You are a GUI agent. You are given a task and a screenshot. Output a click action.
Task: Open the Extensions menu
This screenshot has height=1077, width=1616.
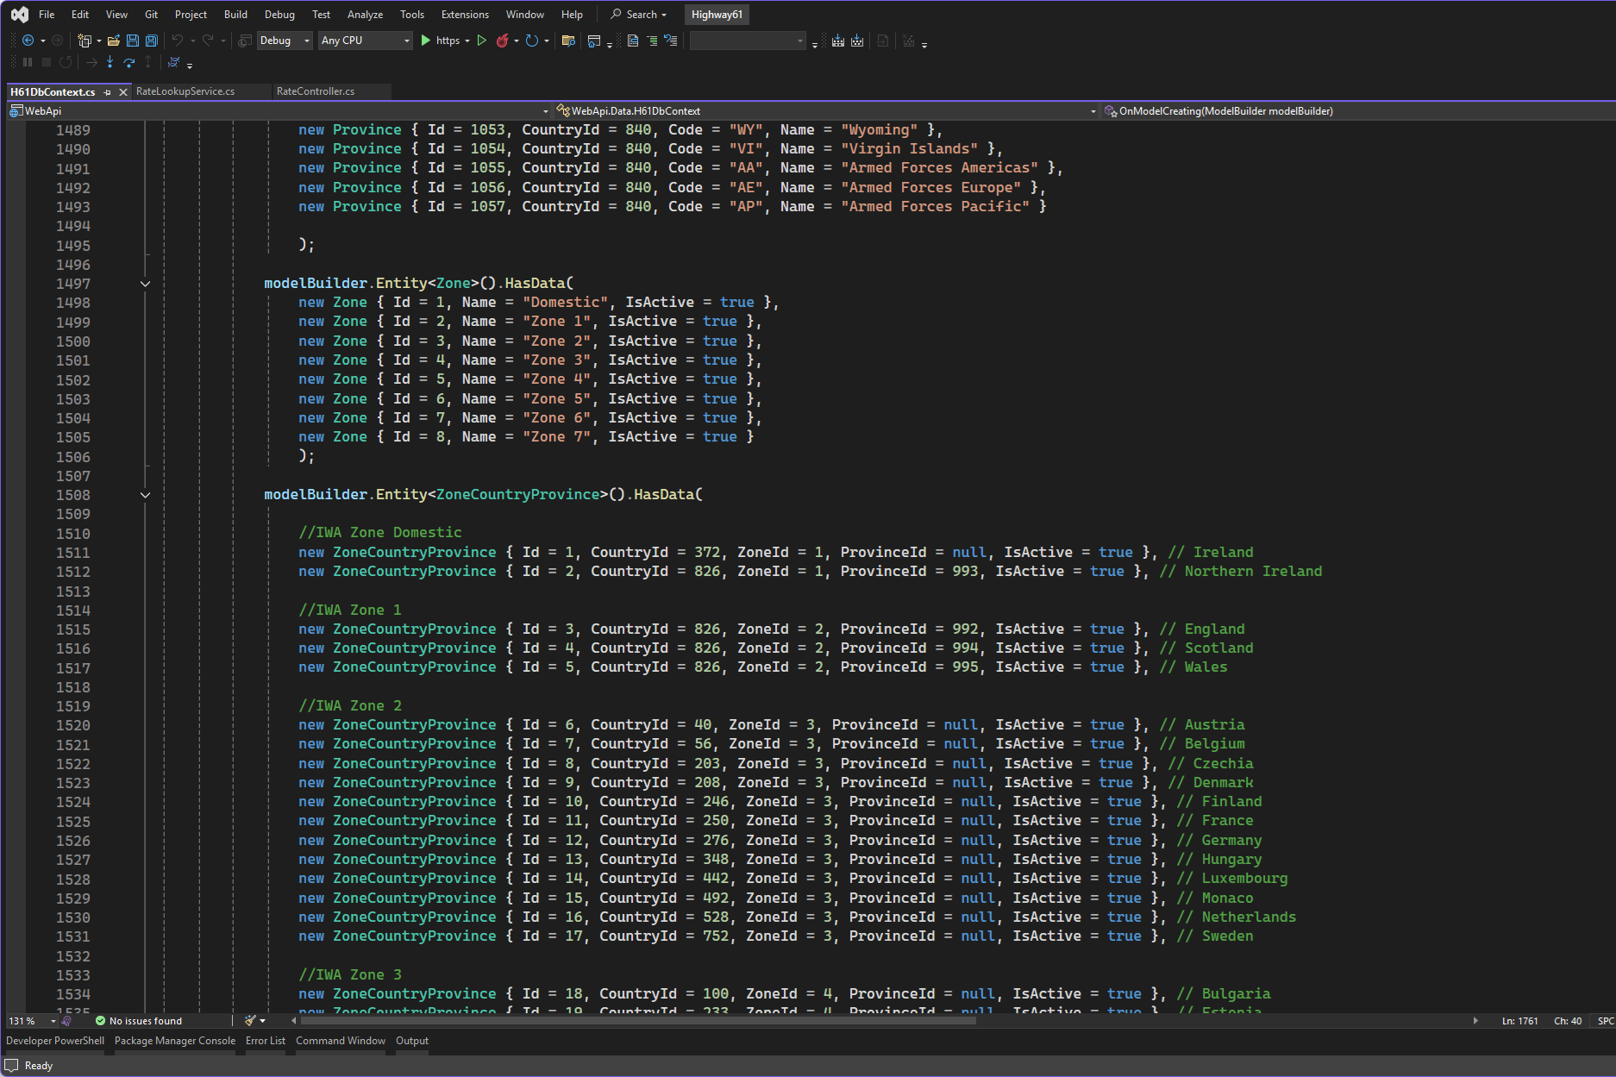[464, 15]
